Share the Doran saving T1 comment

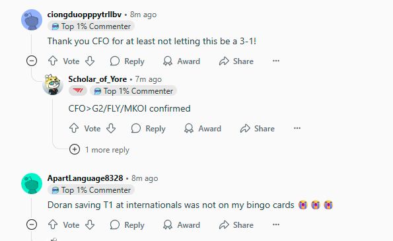[236, 224]
